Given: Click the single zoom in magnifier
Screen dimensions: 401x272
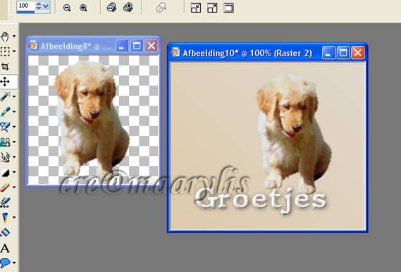Looking at the screenshot, I should click(x=83, y=8).
